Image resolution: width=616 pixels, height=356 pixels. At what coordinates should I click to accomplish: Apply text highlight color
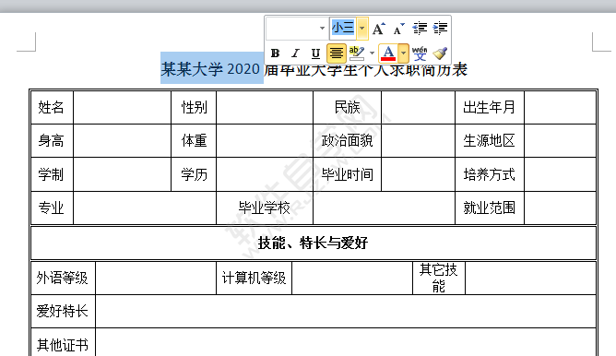pyautogui.click(x=356, y=53)
